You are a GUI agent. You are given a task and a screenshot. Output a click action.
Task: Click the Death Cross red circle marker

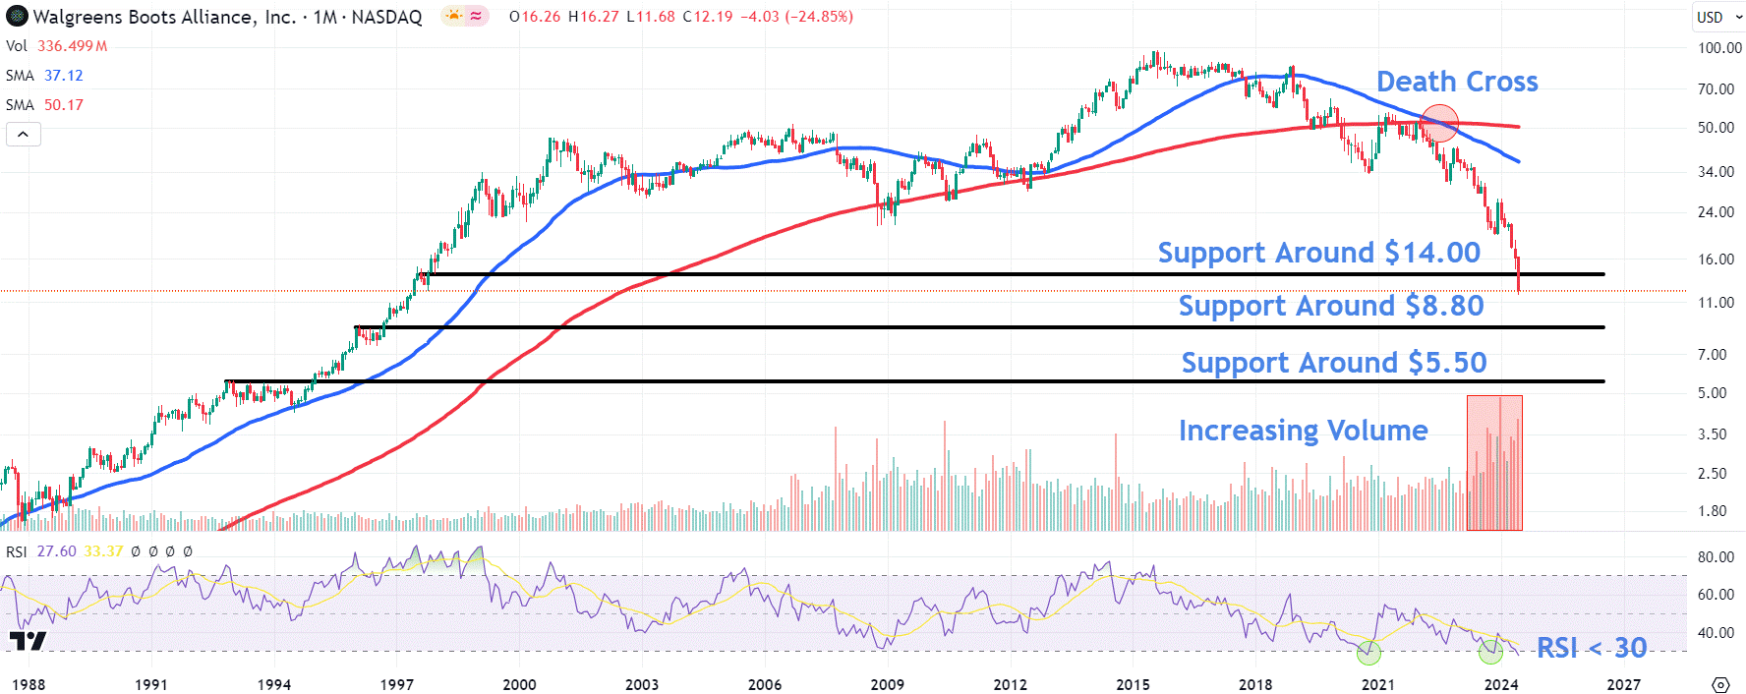pos(1439,123)
